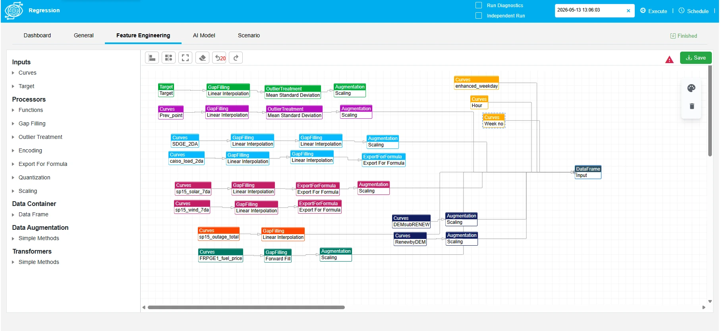This screenshot has width=721, height=331.
Task: Select the DataFrame Input node
Action: 588,172
